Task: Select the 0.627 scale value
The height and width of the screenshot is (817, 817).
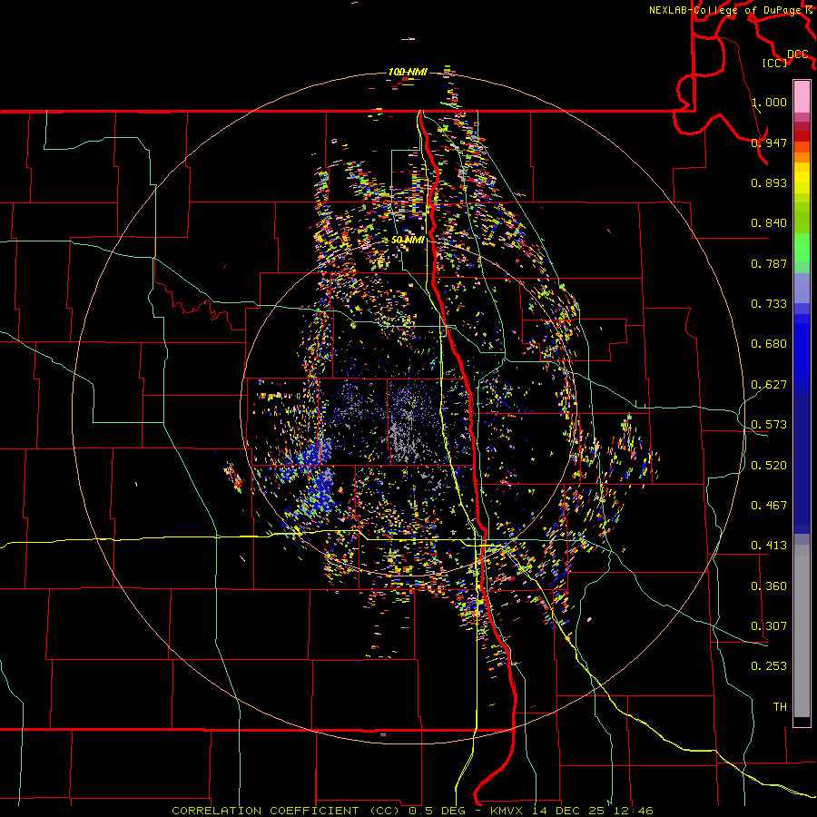Action: pyautogui.click(x=769, y=385)
